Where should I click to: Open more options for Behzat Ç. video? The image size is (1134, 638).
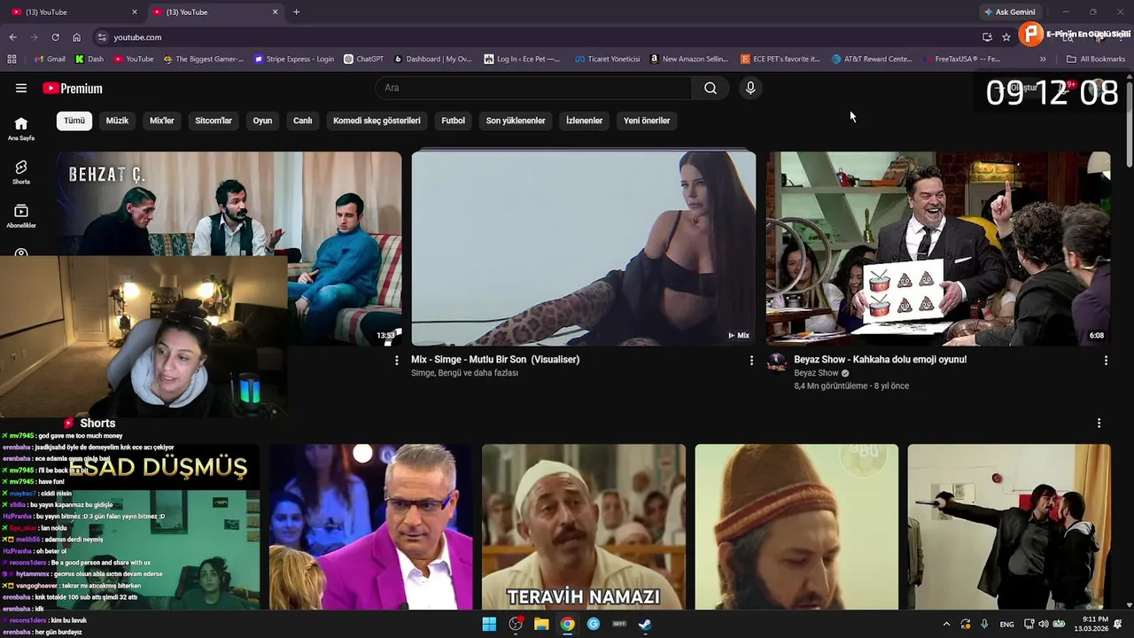point(396,361)
